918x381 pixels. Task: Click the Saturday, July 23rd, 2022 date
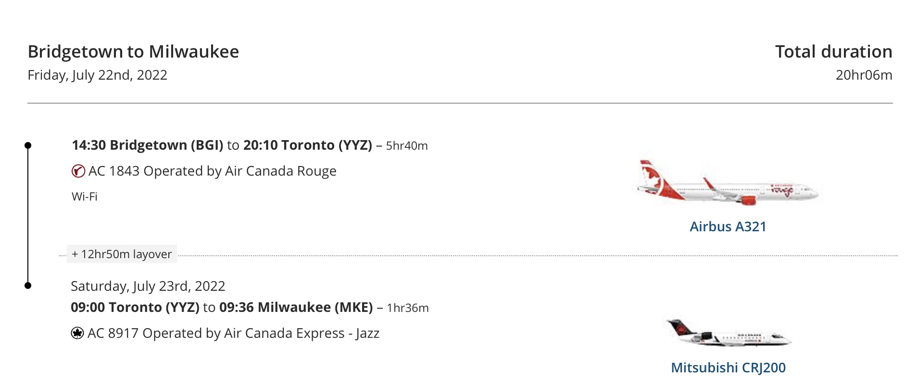click(148, 286)
